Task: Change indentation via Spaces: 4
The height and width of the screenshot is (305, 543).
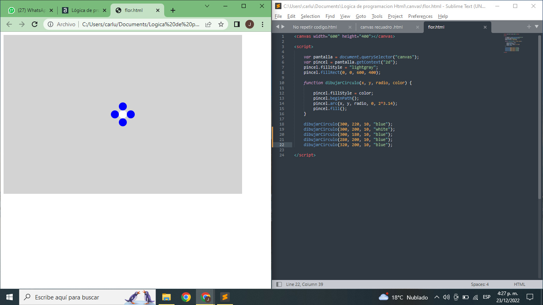Action: [x=480, y=284]
